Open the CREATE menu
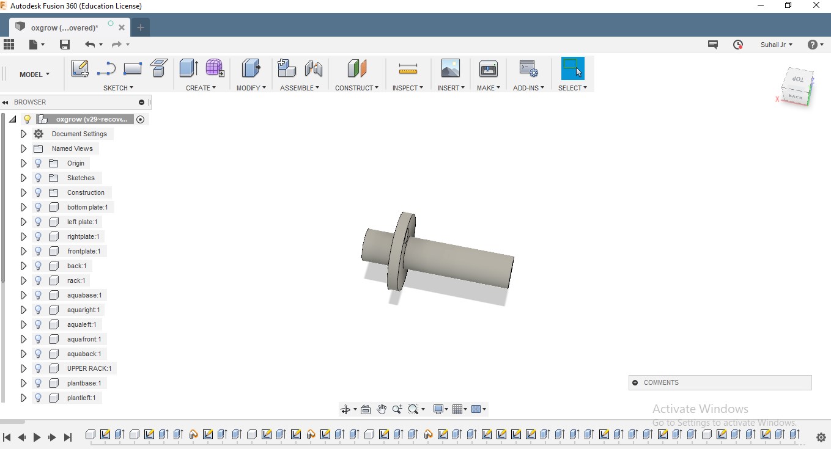The height and width of the screenshot is (449, 831). click(201, 88)
